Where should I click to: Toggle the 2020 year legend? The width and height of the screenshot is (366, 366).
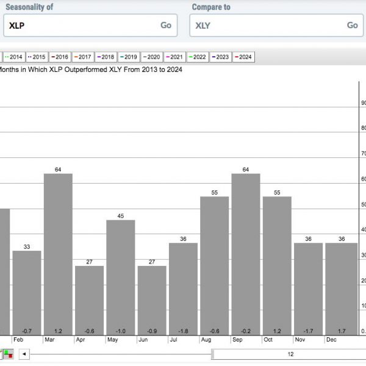[152, 57]
